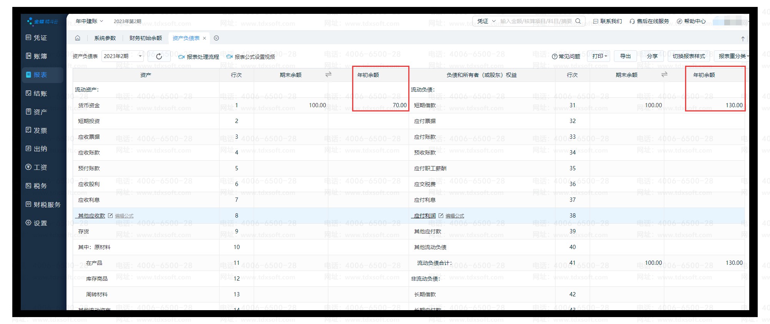Screen dimensions: 770x324
Task: Open the 凭证 module in sidebar
Action: (40, 38)
